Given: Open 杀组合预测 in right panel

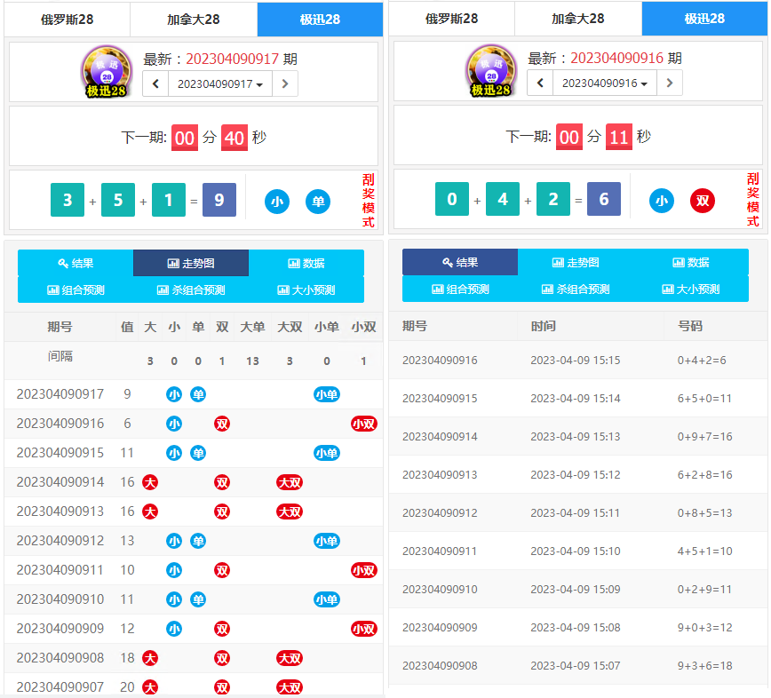Looking at the screenshot, I should (576, 289).
